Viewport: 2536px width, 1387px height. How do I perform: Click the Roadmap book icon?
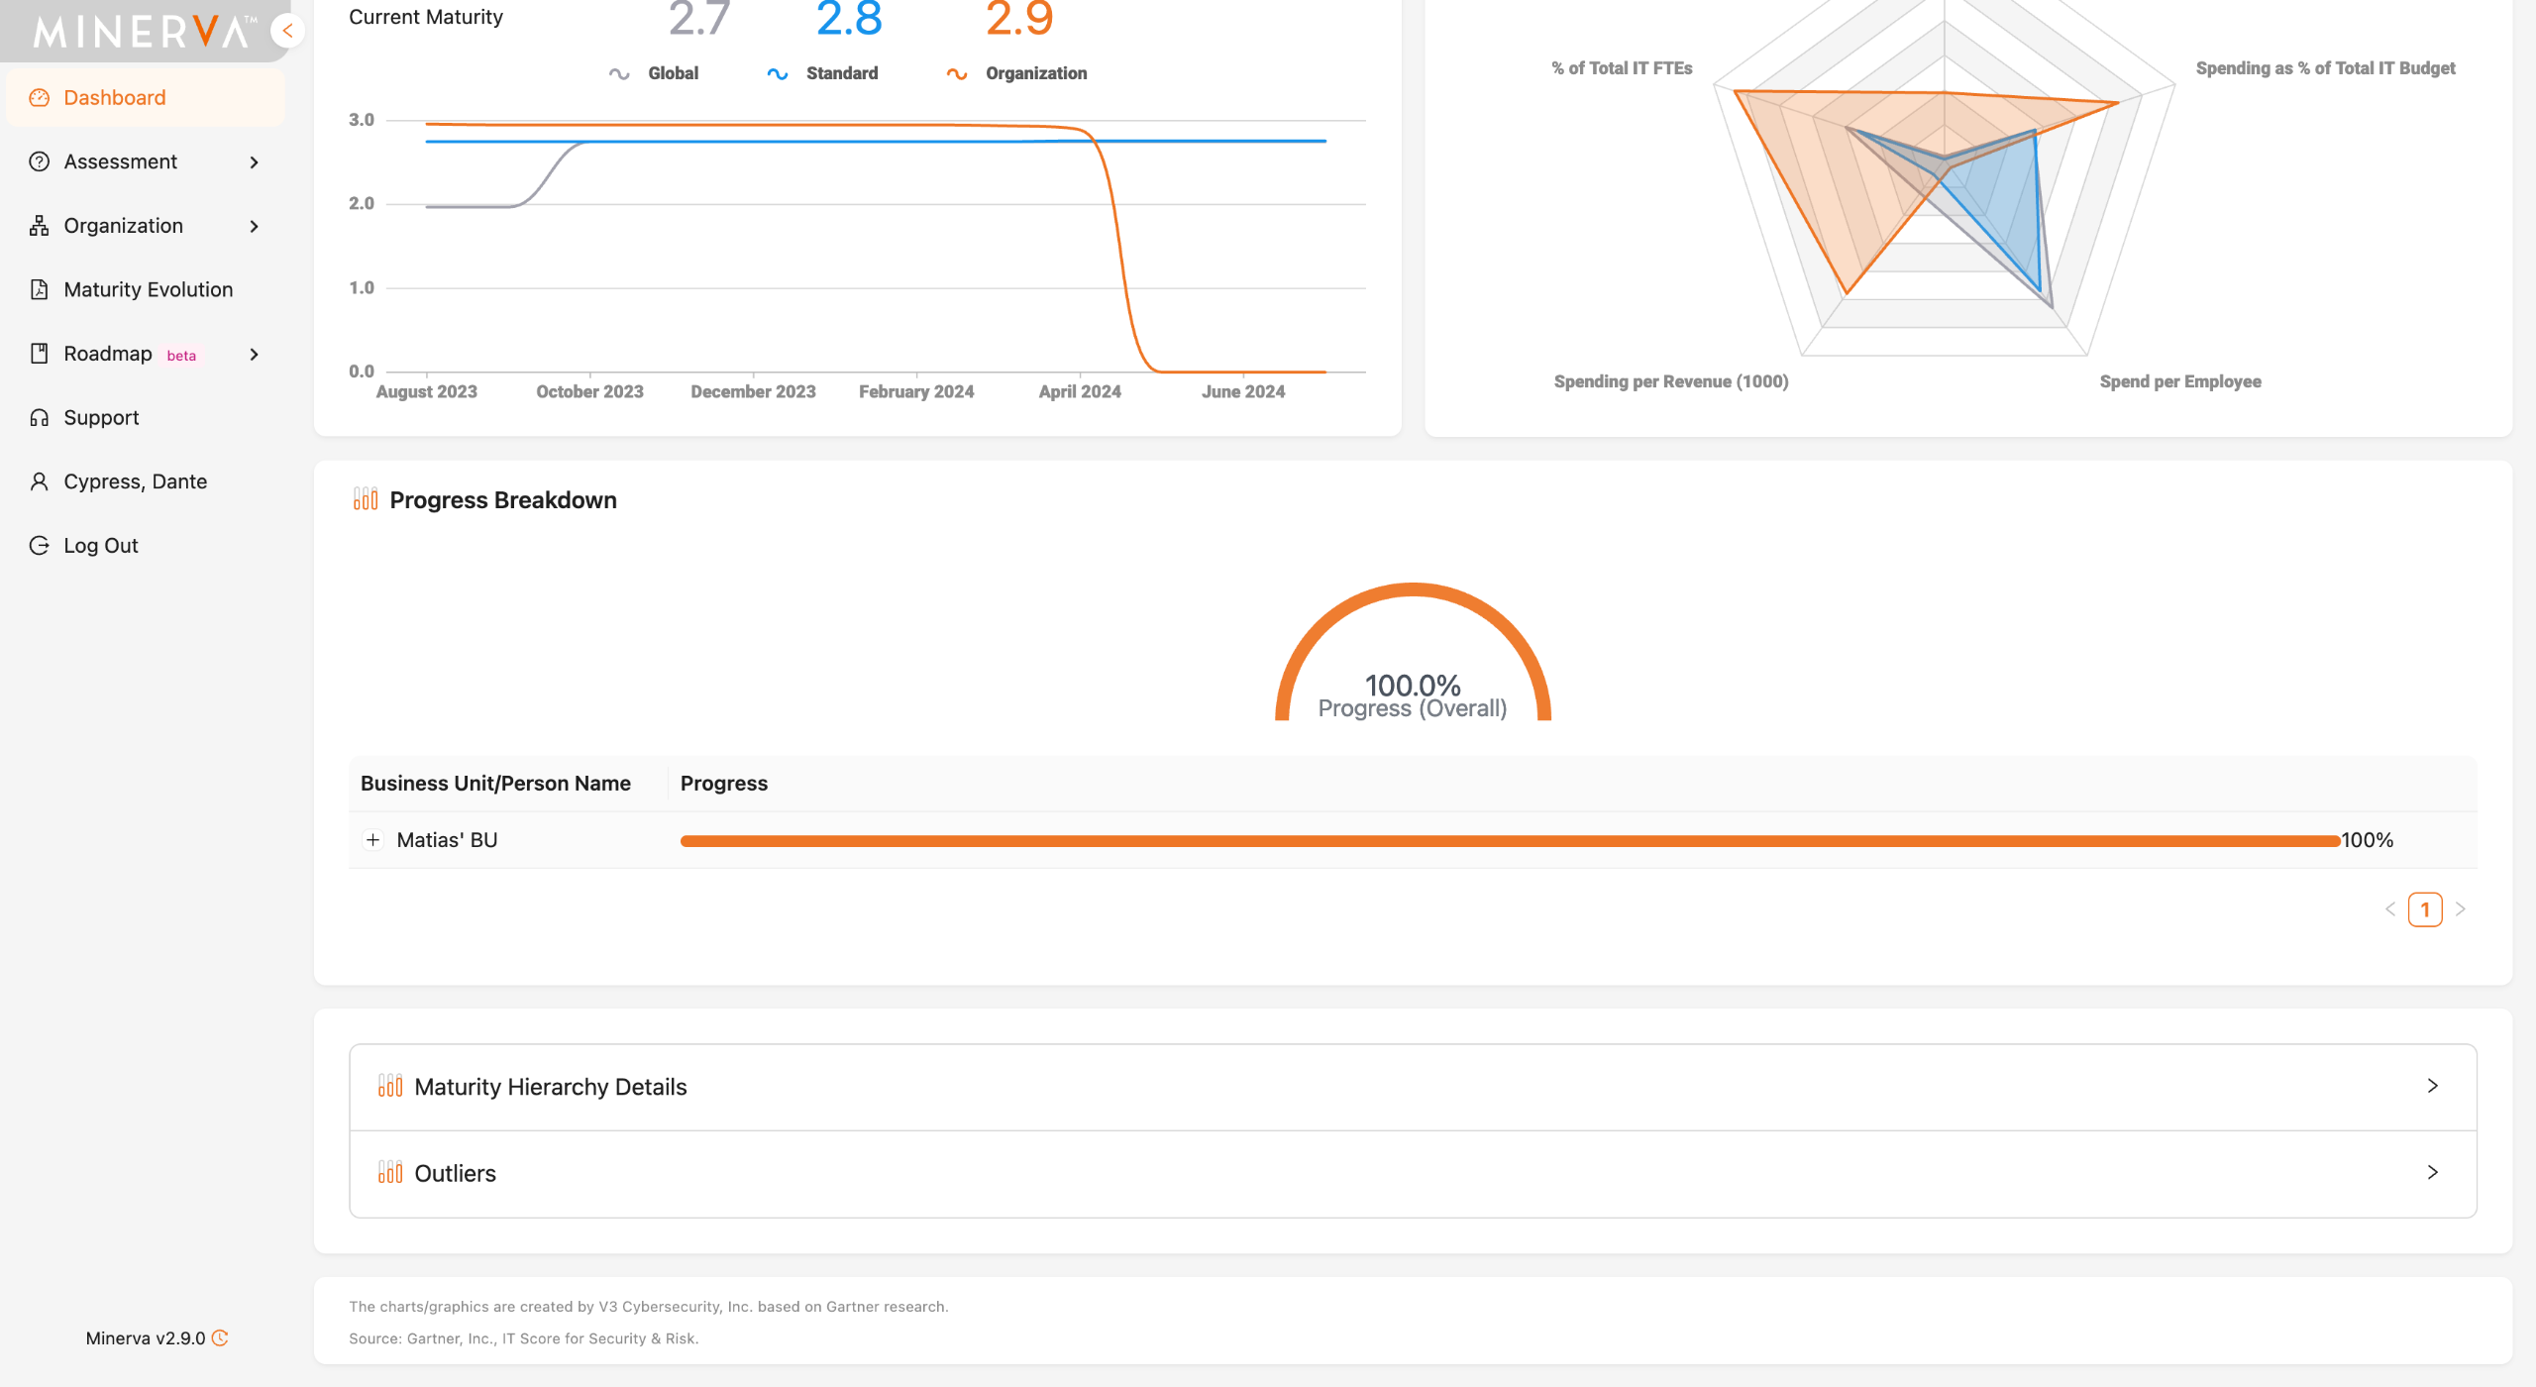(40, 354)
